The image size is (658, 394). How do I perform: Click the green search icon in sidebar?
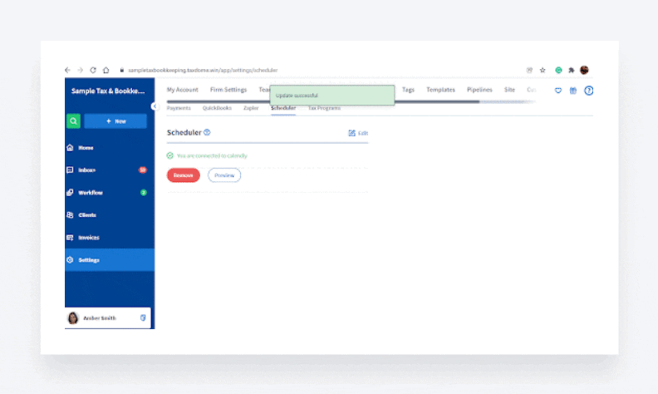click(74, 121)
